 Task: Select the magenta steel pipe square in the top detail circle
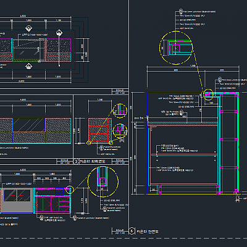(x=176, y=48)
